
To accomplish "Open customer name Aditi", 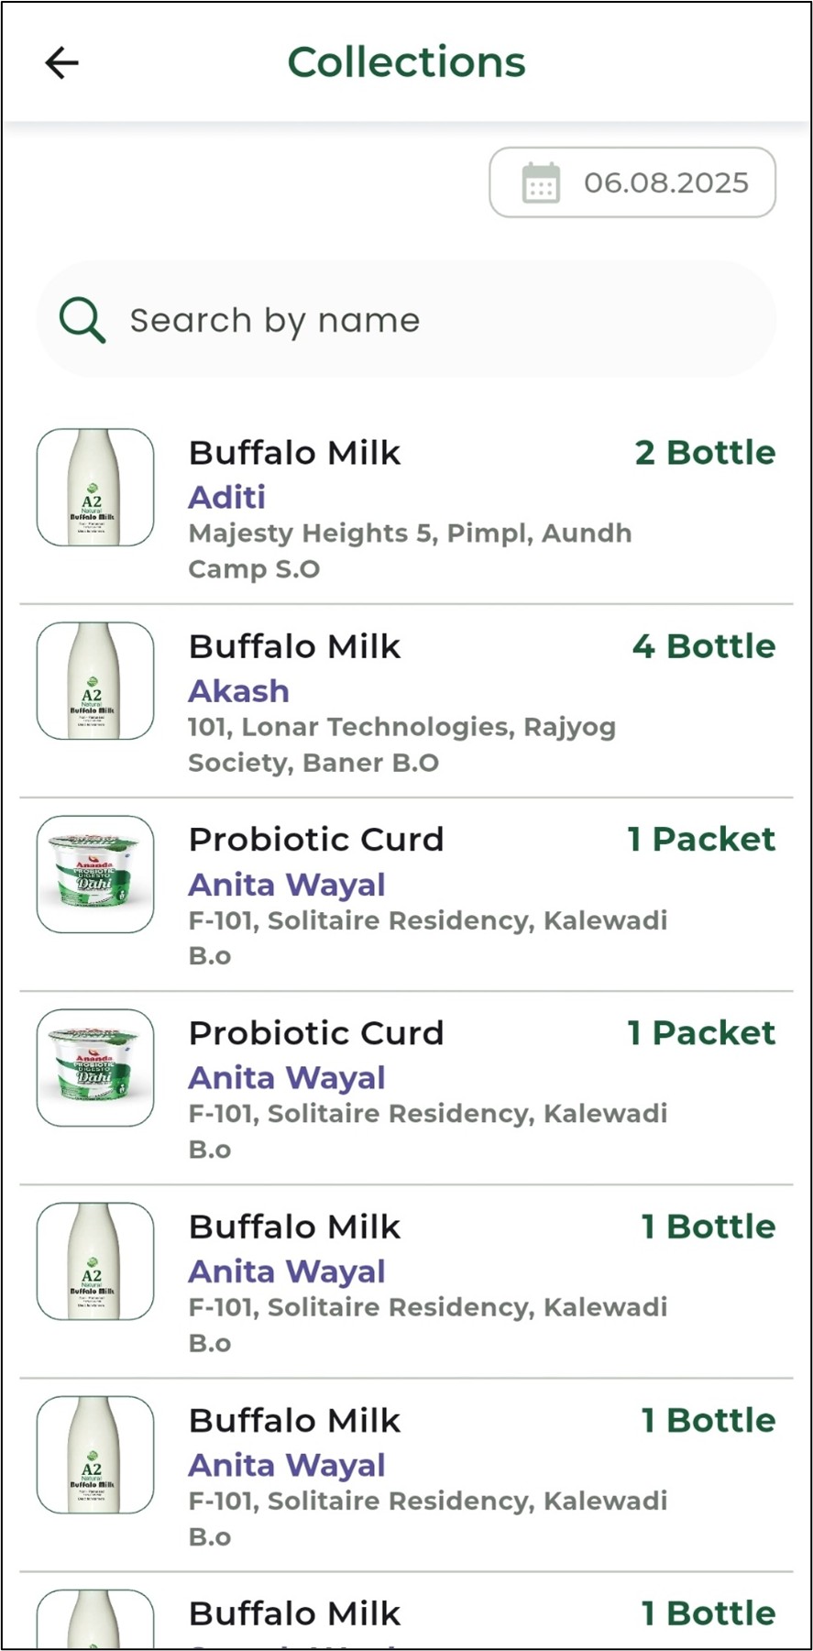I will 227,497.
